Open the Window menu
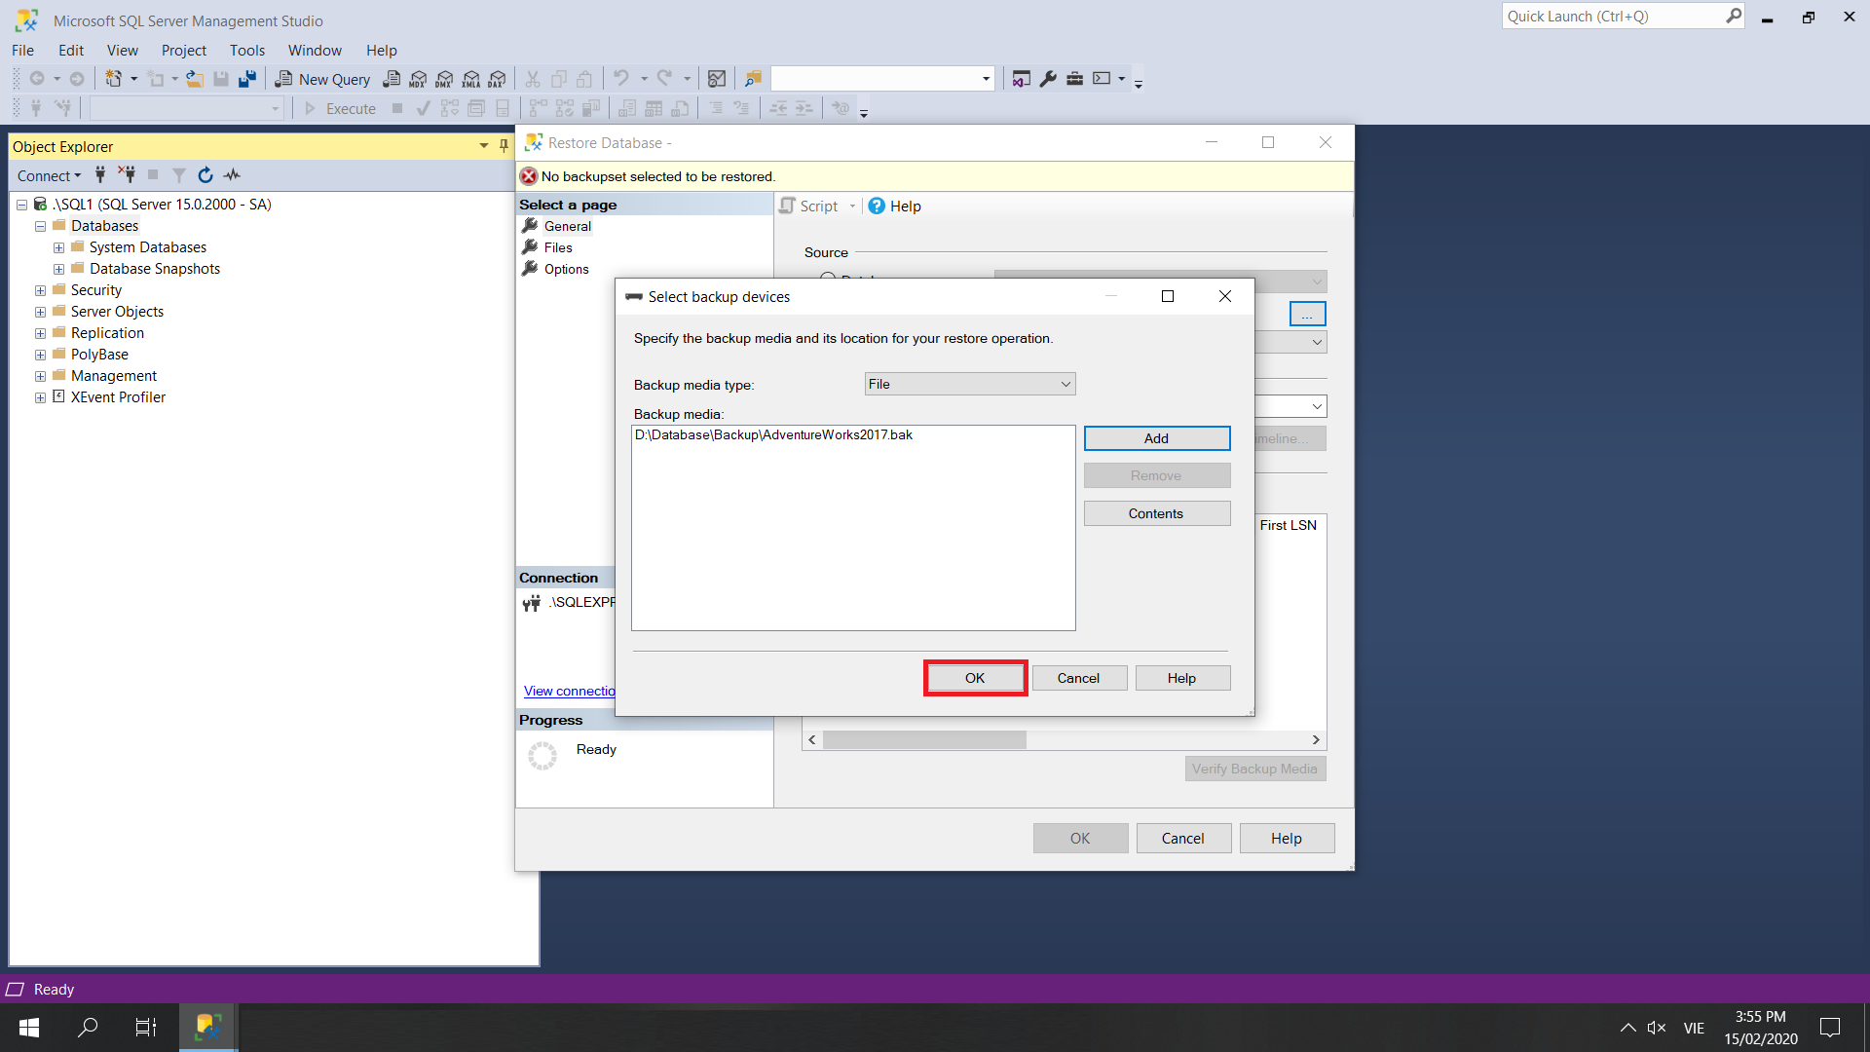This screenshot has width=1870, height=1052. (x=314, y=50)
